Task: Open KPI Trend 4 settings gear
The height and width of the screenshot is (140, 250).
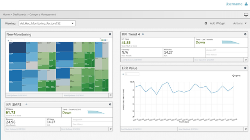Action: pyautogui.click(x=245, y=34)
